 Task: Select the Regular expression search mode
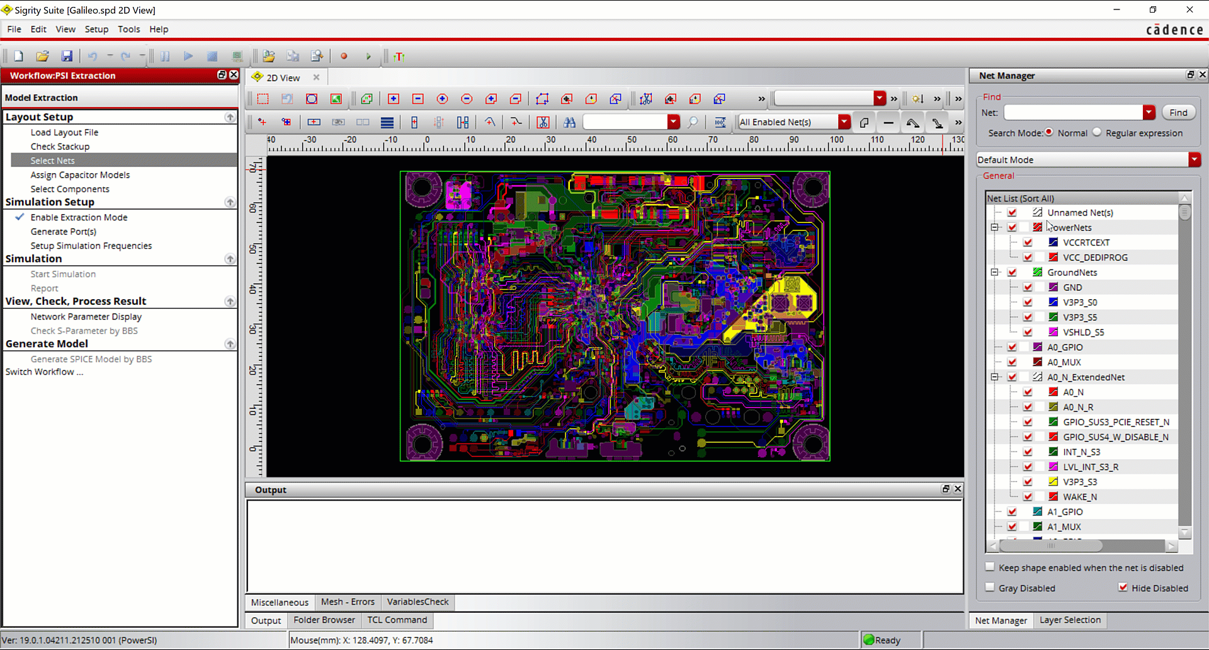1097,132
